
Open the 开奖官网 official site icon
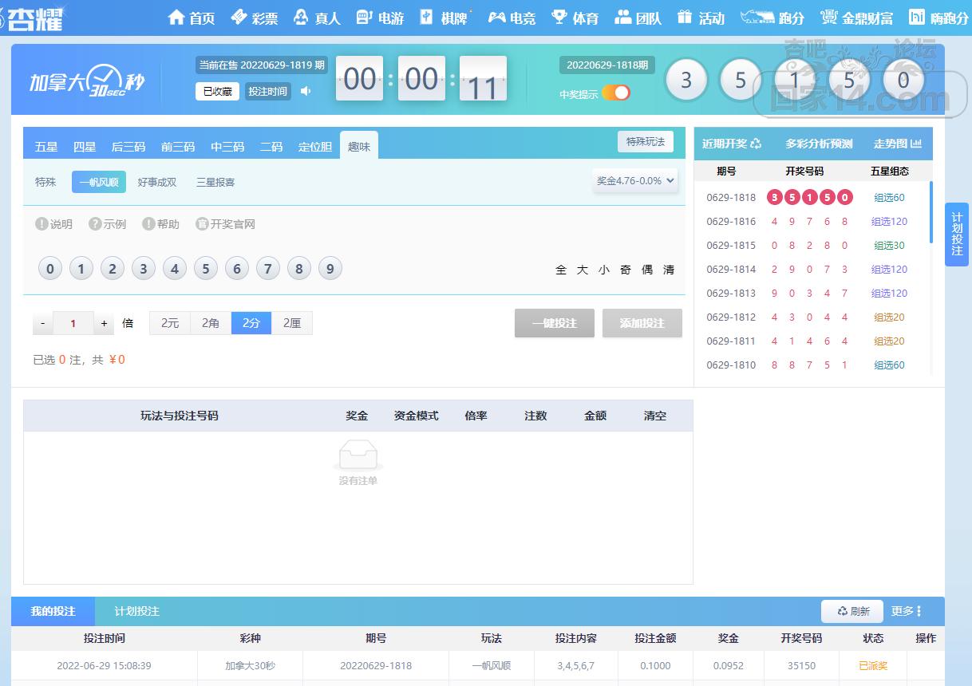tap(202, 224)
